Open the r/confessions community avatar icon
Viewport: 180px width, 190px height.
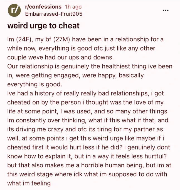(14, 10)
